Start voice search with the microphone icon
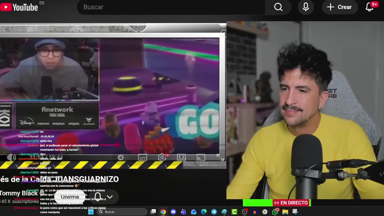The image size is (384, 216). pyautogui.click(x=306, y=7)
